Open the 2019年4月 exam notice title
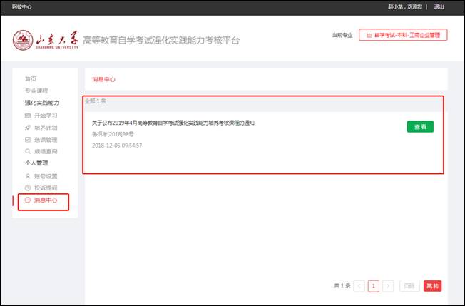 coord(173,123)
